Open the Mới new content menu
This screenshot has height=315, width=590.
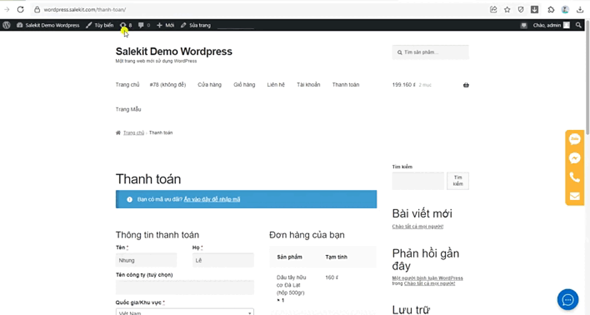point(166,25)
